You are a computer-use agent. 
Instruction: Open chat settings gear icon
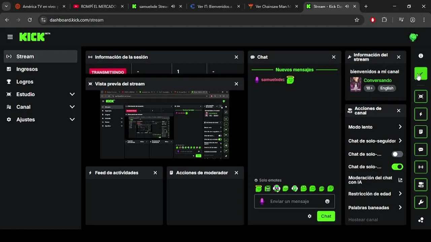click(x=309, y=216)
